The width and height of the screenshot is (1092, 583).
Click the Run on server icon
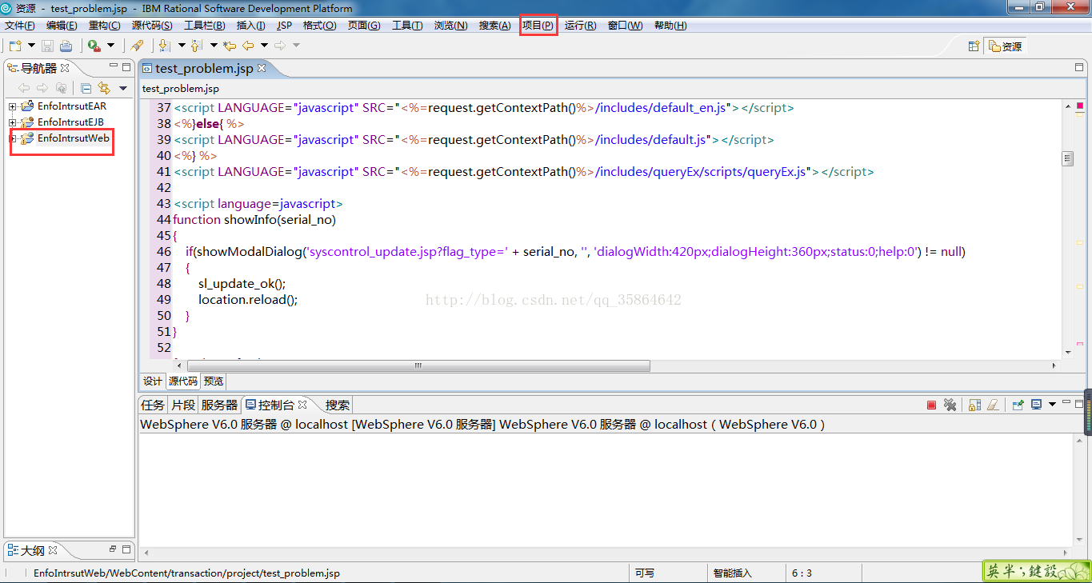[94, 46]
